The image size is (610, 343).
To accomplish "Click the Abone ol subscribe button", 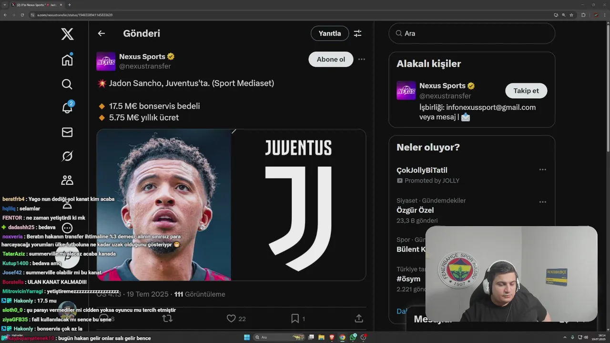I will click(x=331, y=60).
